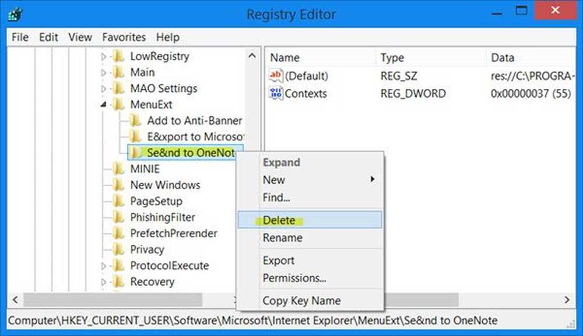Choose Delete from the context menu
This screenshot has width=583, height=336.
coord(310,220)
